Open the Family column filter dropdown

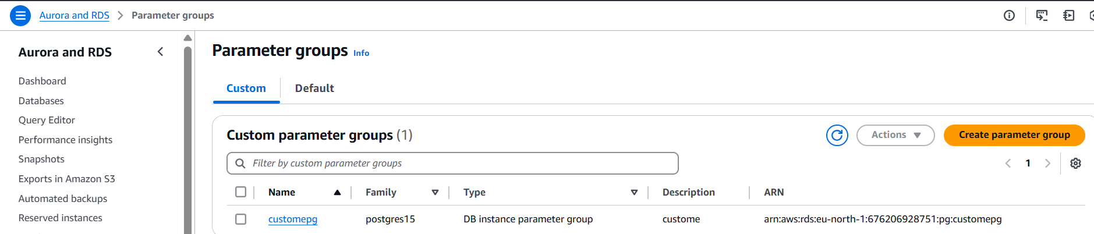coord(435,193)
